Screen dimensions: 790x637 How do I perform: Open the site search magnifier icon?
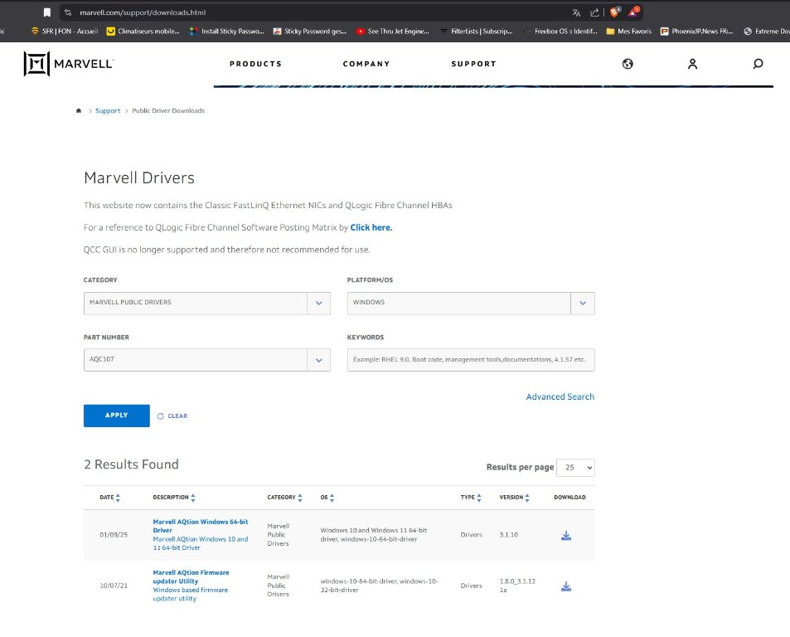tap(758, 64)
